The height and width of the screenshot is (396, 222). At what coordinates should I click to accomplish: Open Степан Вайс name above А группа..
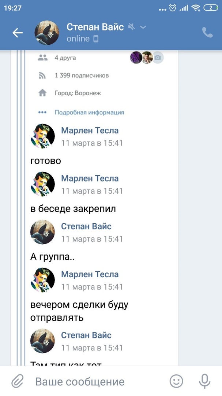click(x=86, y=226)
